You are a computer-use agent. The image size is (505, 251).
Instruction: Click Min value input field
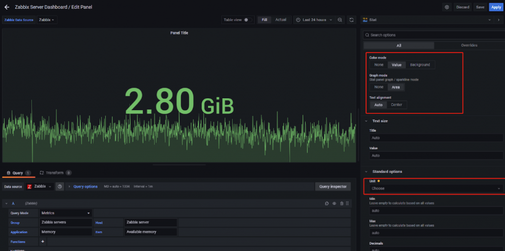coord(436,211)
